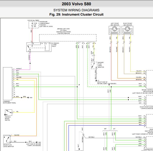Click the 683 ground symbol on BRN wire

coord(28,97)
